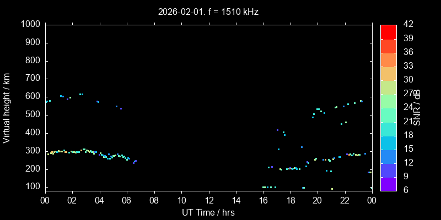Select the light green 24–27 dB colorbar band
The image size is (441, 220).
pyautogui.click(x=388, y=101)
